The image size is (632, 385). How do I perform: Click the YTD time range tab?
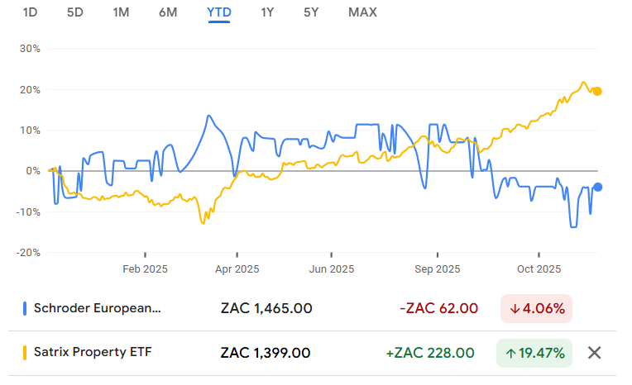point(219,12)
